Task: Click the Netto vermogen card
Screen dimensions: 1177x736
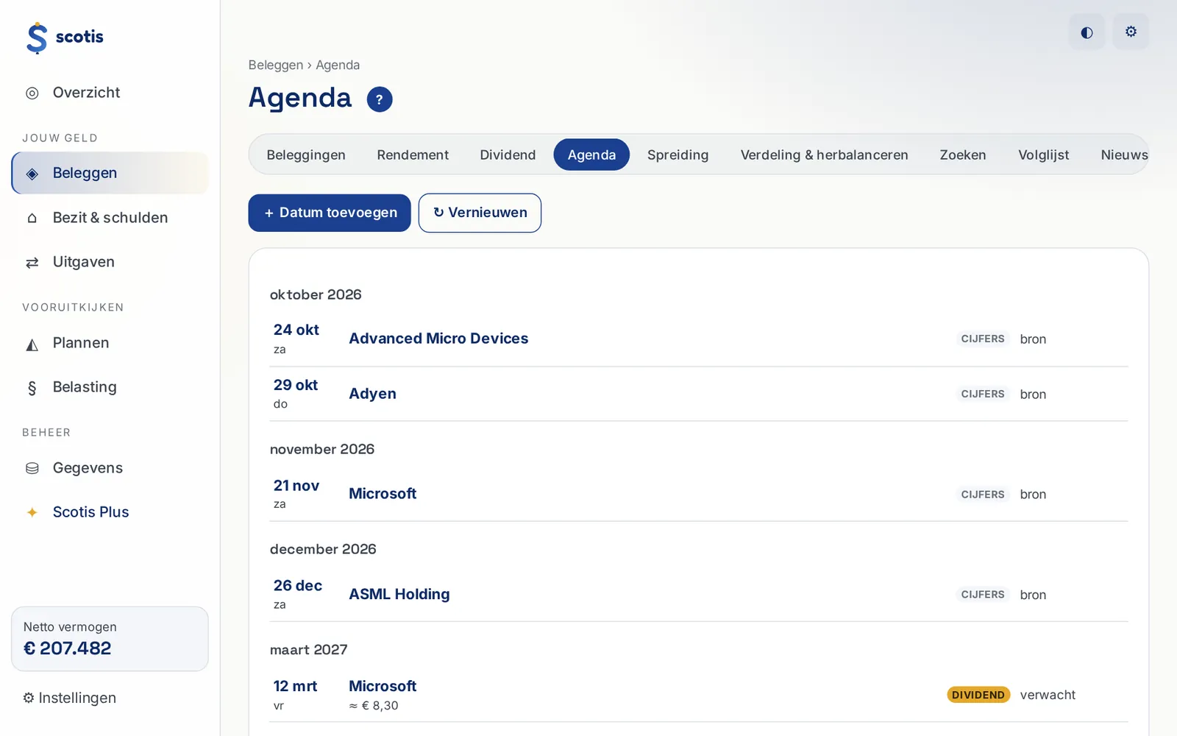Action: click(110, 639)
